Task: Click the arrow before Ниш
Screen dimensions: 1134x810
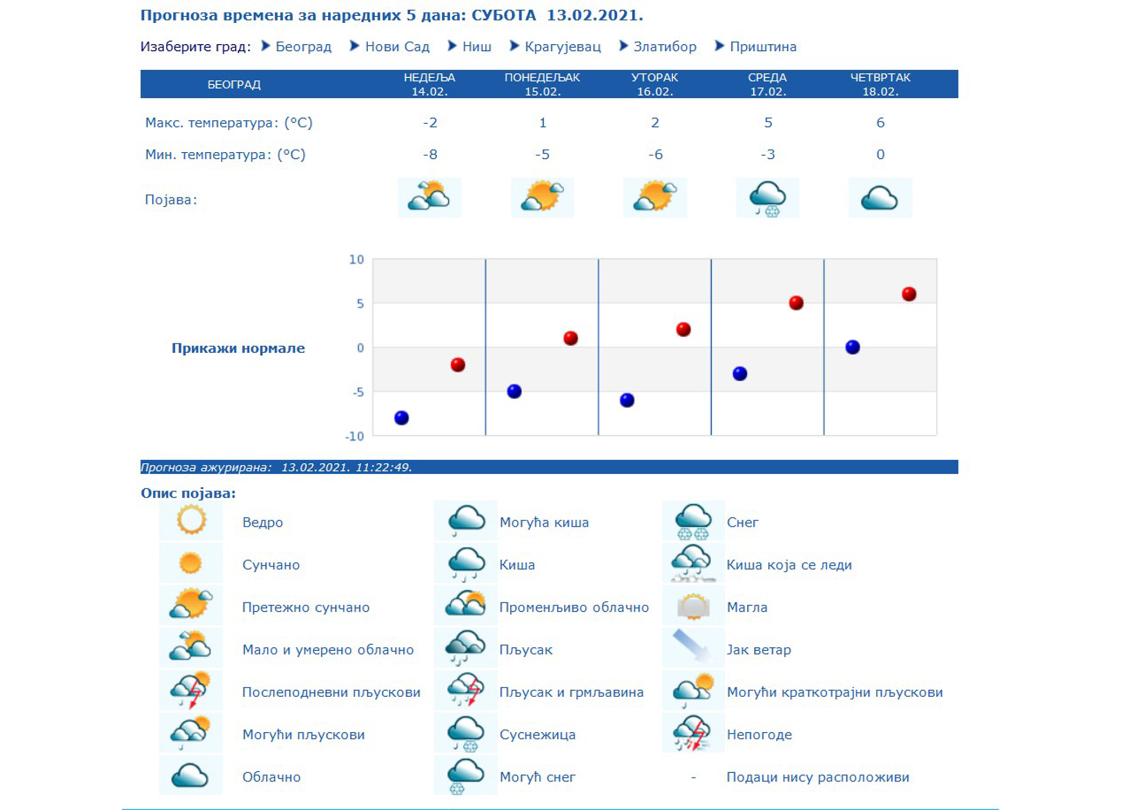Action: point(453,46)
